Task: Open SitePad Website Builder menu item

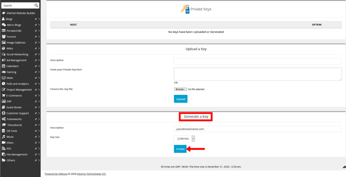Action: pos(21,13)
